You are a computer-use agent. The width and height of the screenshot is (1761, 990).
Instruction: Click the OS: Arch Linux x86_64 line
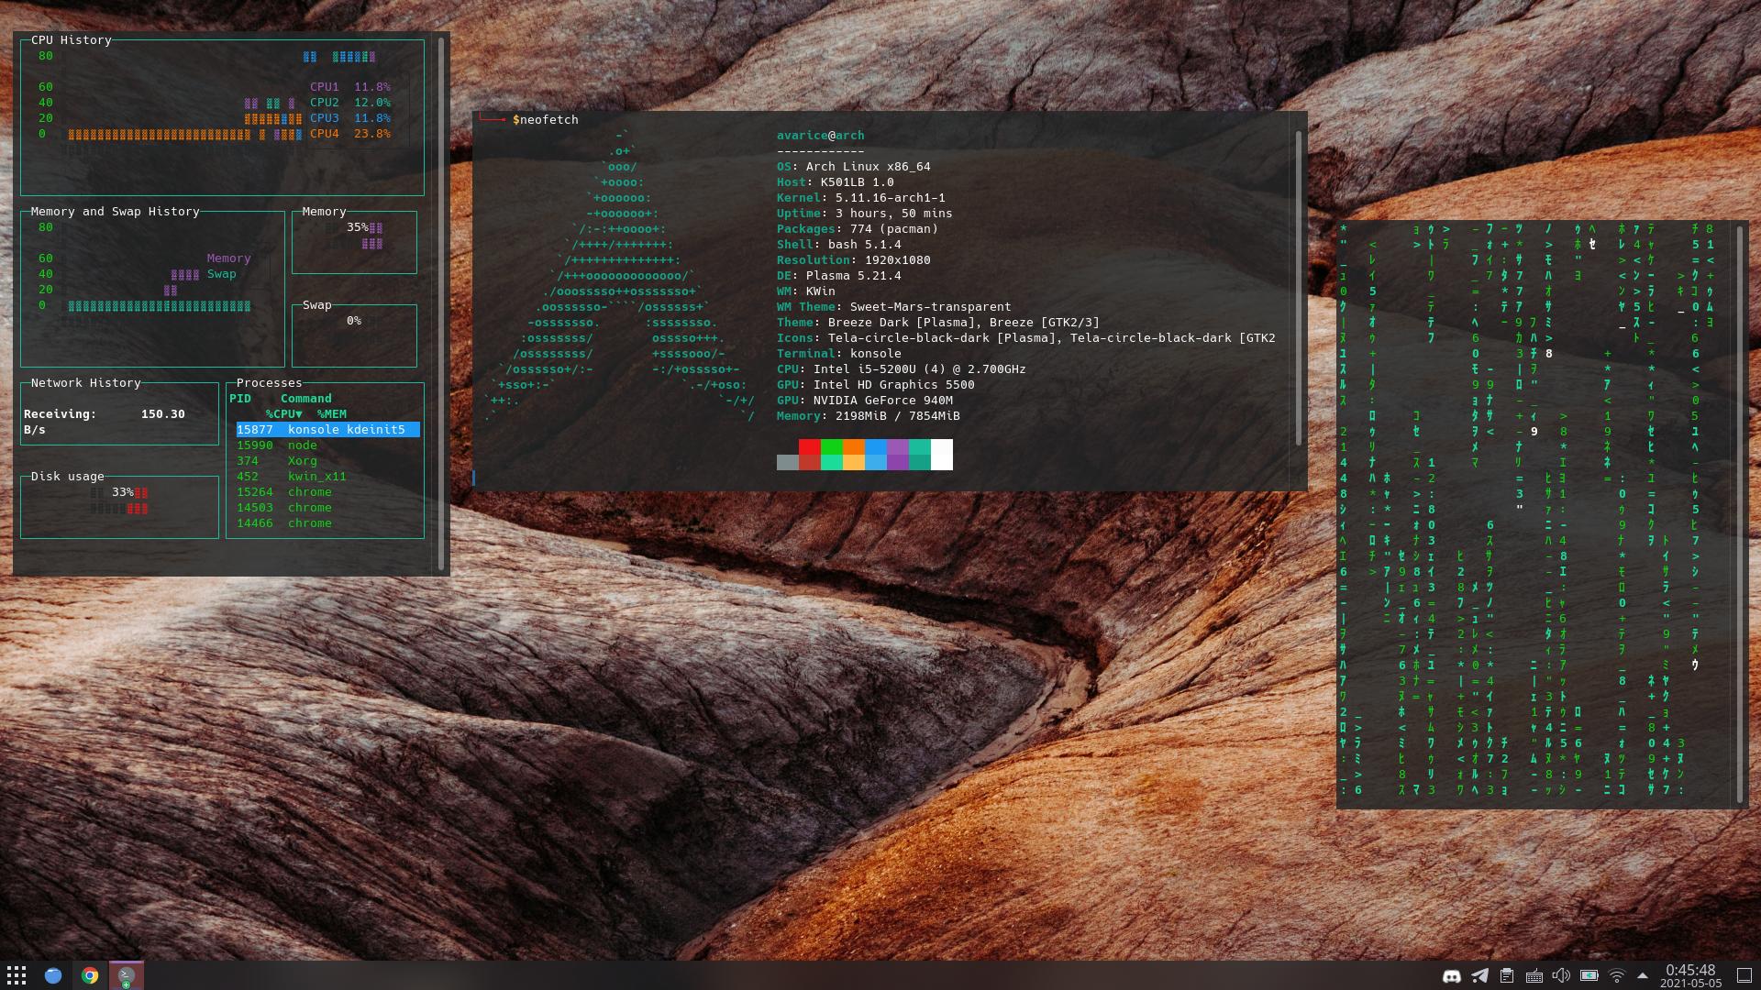pos(854,167)
